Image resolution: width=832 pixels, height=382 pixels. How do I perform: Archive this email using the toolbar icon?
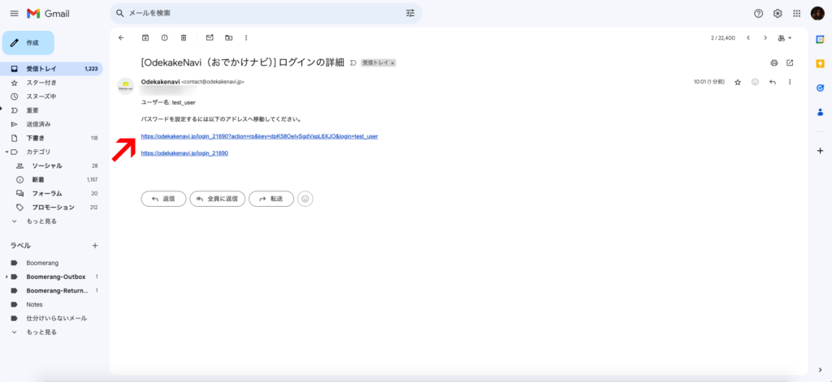pos(145,37)
